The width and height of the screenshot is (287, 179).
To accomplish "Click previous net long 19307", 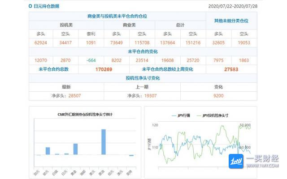I will [x=151, y=96].
